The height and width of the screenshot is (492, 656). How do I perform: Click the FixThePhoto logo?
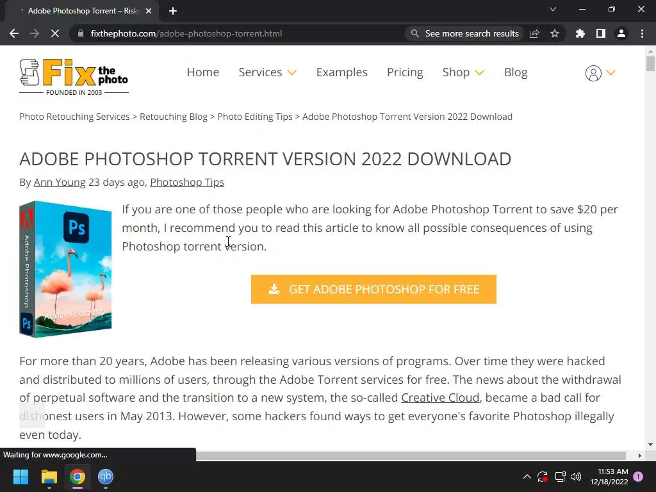74,77
